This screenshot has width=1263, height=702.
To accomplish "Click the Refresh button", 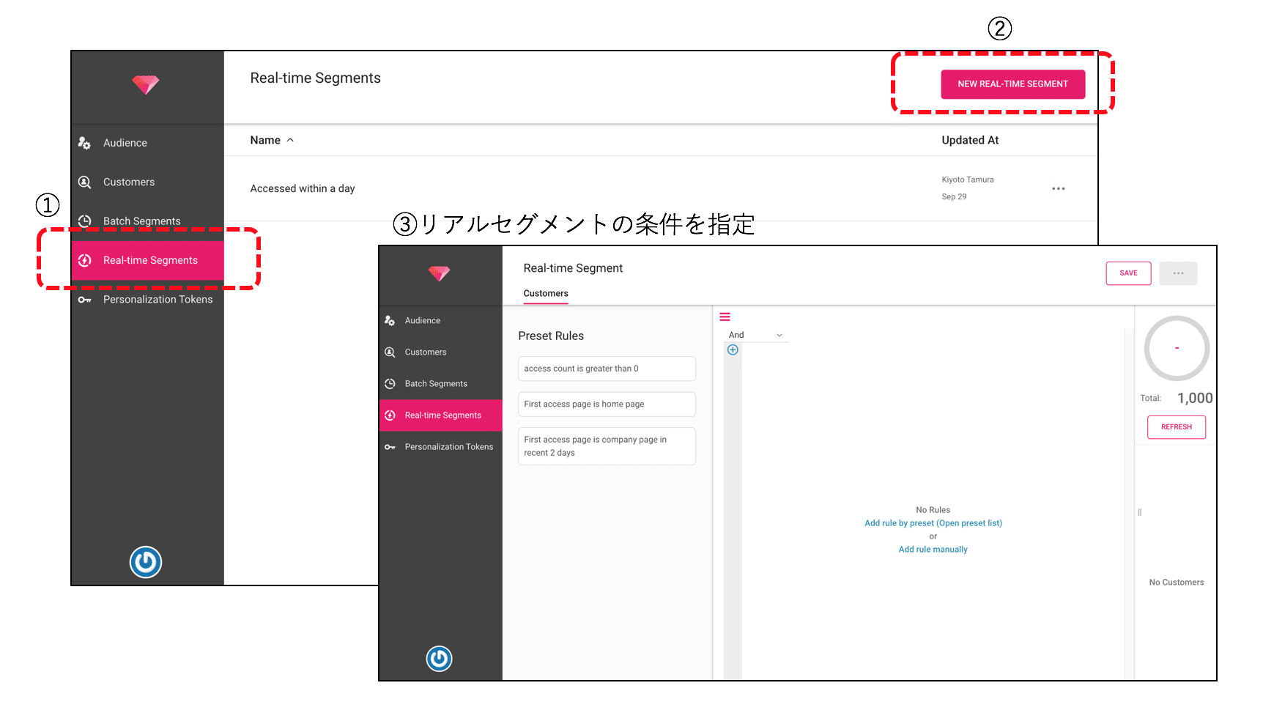I will (1176, 427).
